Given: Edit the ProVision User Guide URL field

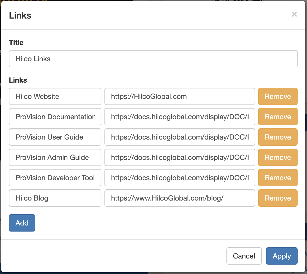Looking at the screenshot, I should coord(179,137).
